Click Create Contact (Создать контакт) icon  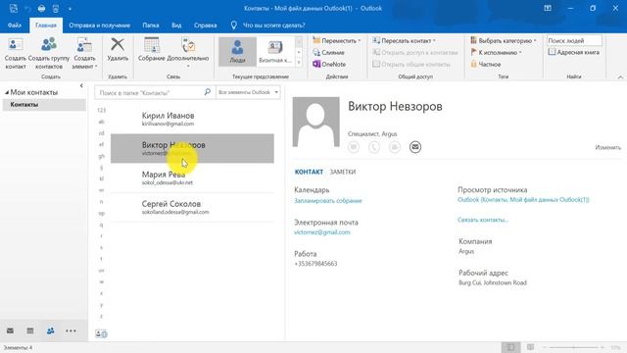click(x=16, y=52)
